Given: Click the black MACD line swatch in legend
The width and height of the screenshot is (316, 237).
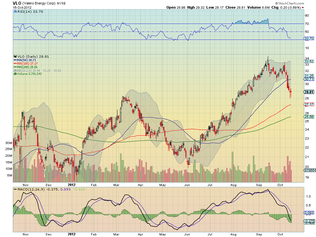Looking at the screenshot, I should 15,189.
